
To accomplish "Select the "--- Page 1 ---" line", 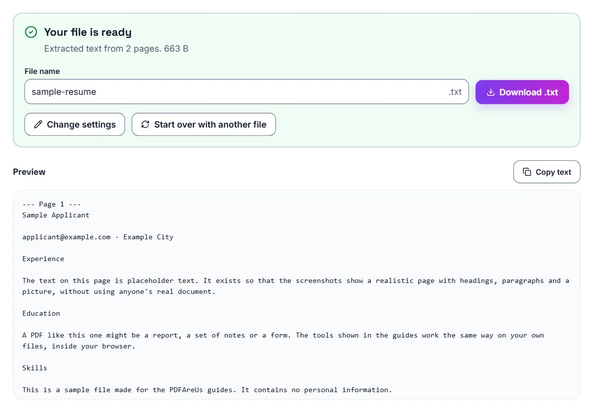I will click(x=52, y=204).
